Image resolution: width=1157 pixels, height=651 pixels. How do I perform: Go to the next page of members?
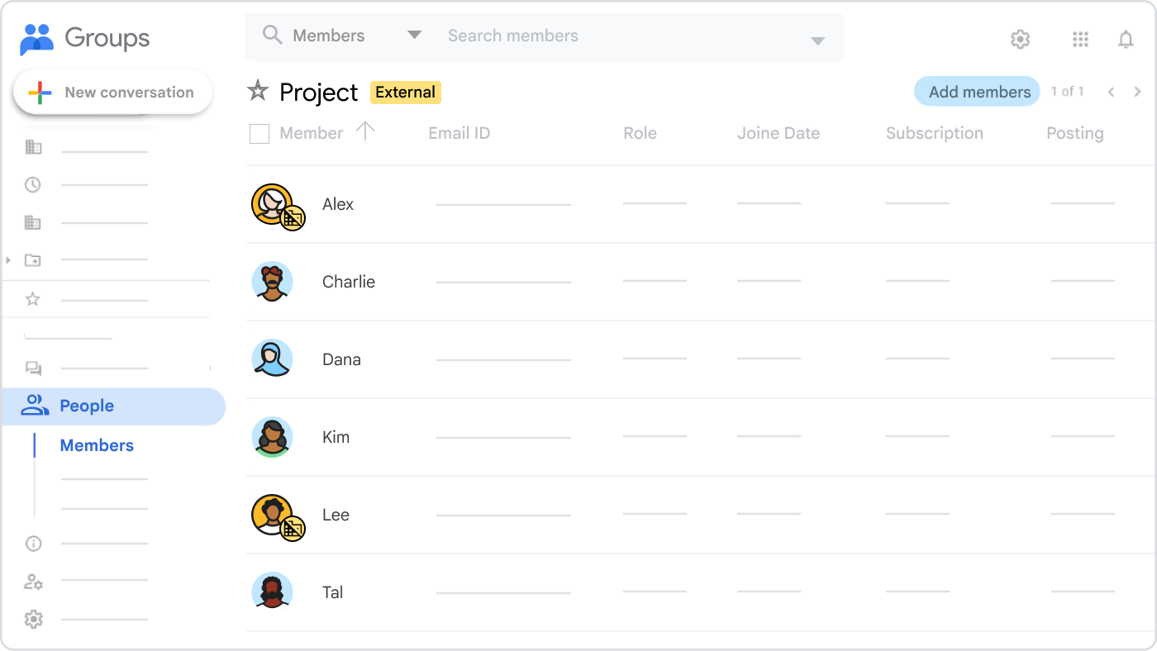tap(1137, 92)
